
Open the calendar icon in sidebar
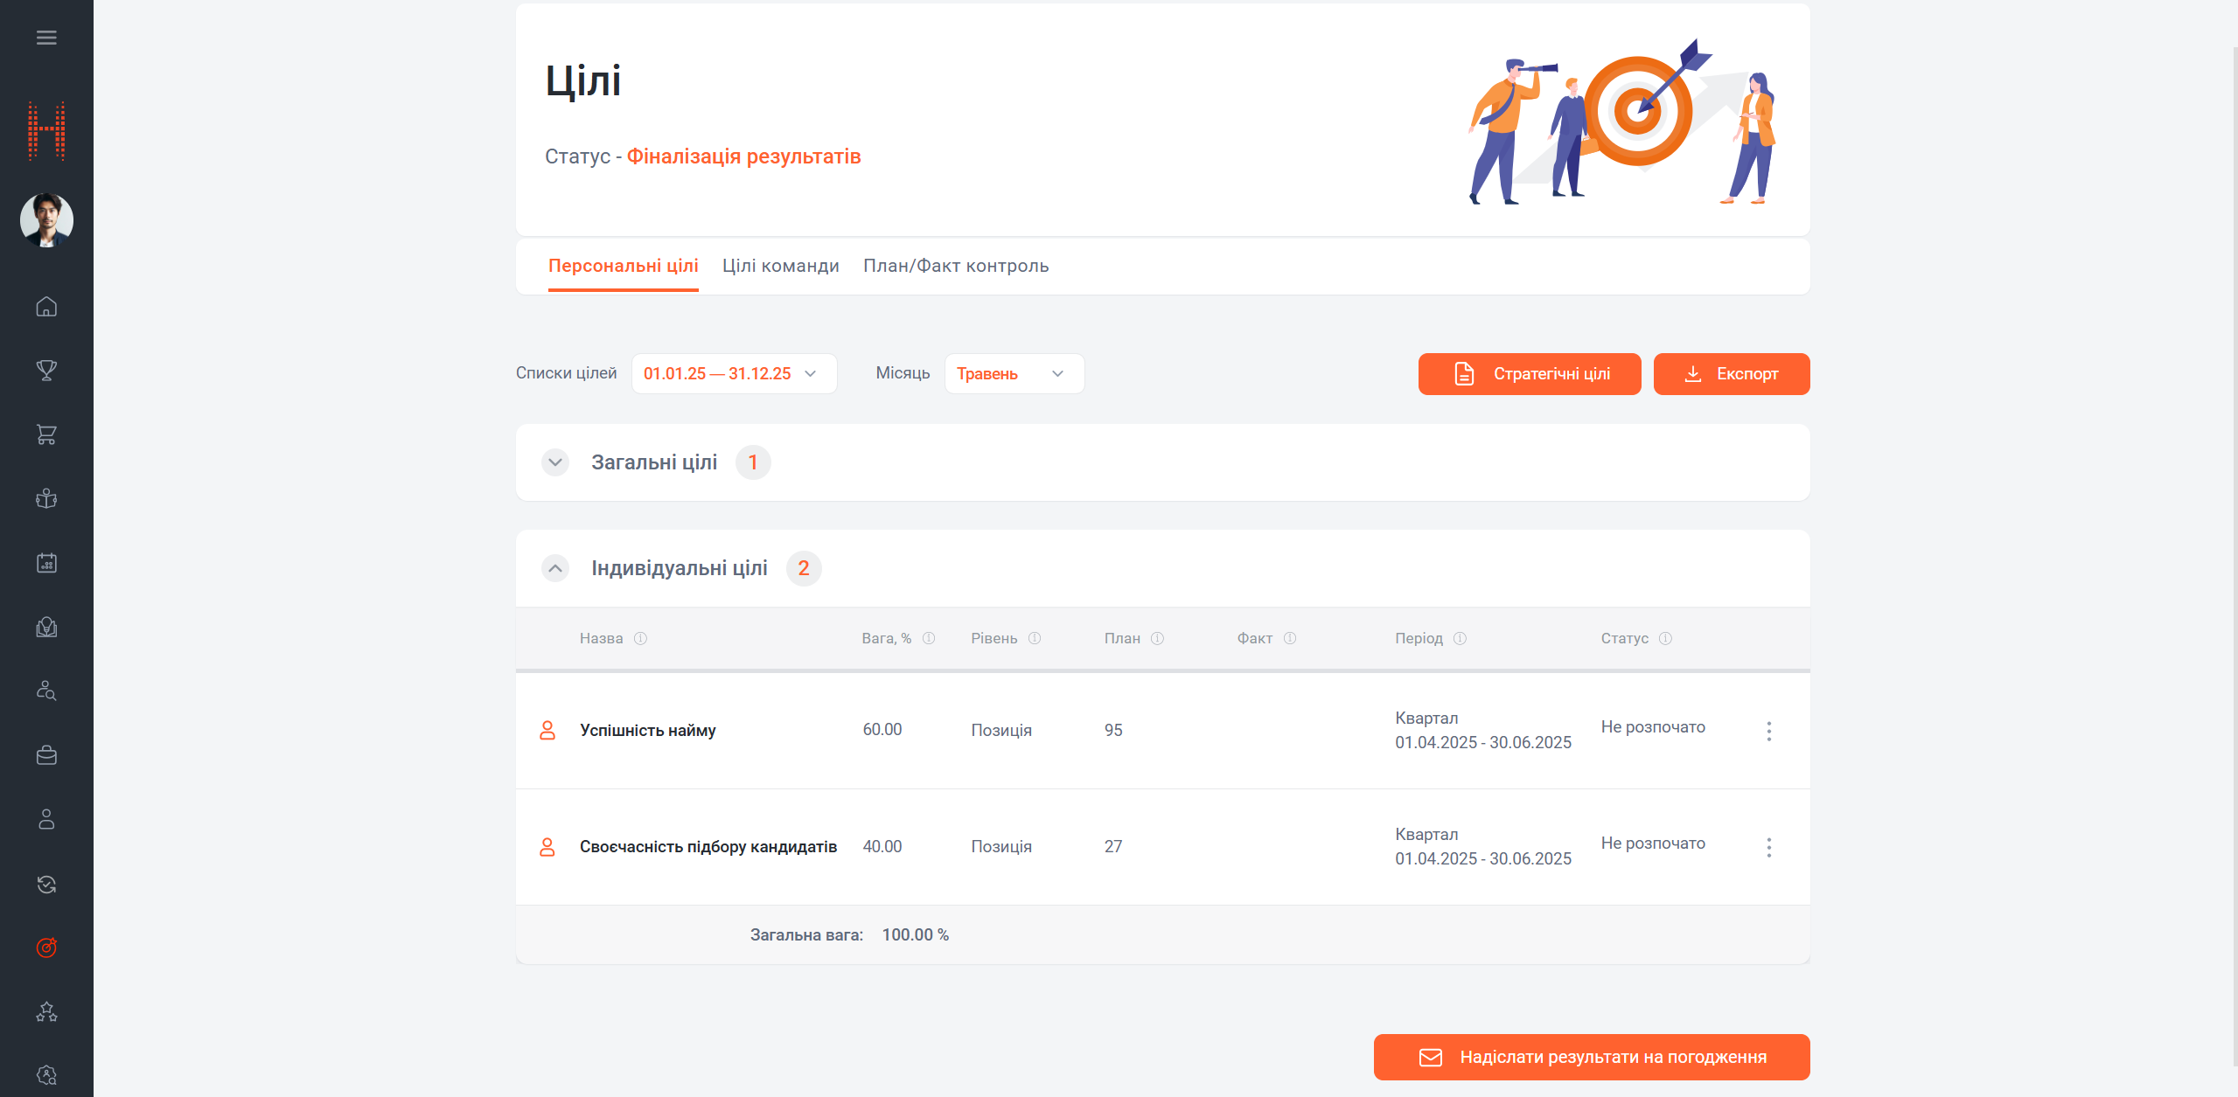(x=46, y=563)
